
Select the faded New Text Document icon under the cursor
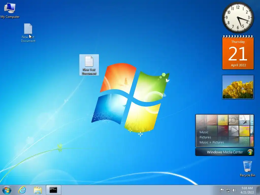tap(28, 33)
